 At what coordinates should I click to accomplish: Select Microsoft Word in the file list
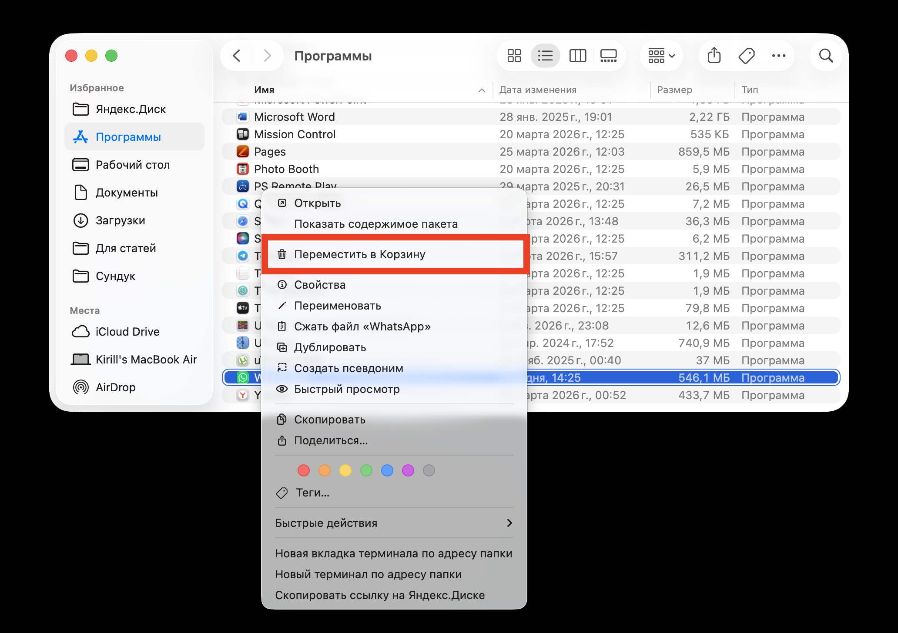point(295,117)
